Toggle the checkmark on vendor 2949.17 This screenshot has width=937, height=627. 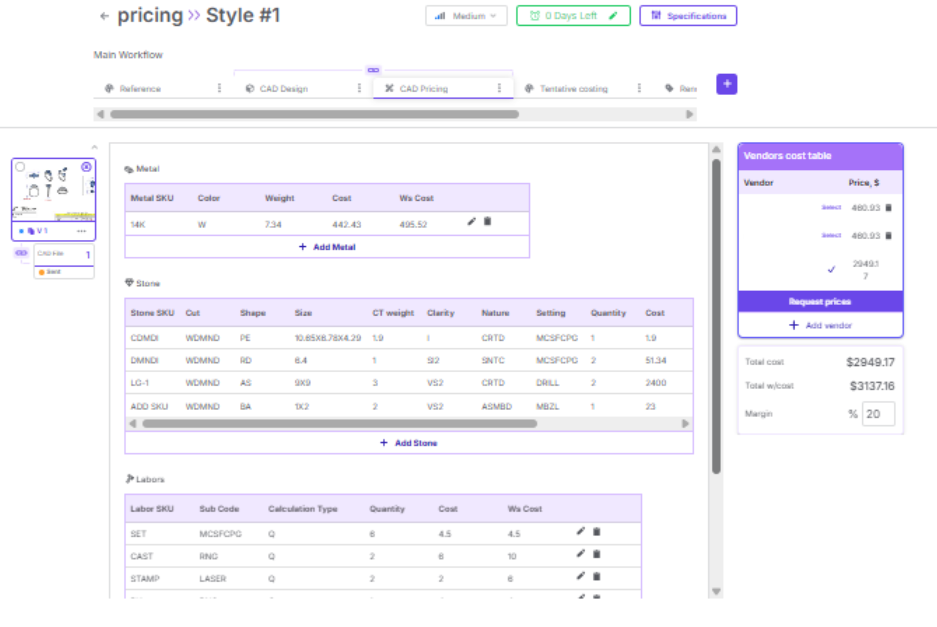pos(831,269)
